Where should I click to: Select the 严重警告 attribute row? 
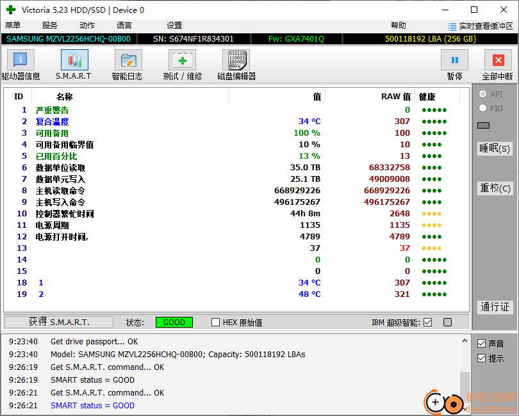(236, 110)
